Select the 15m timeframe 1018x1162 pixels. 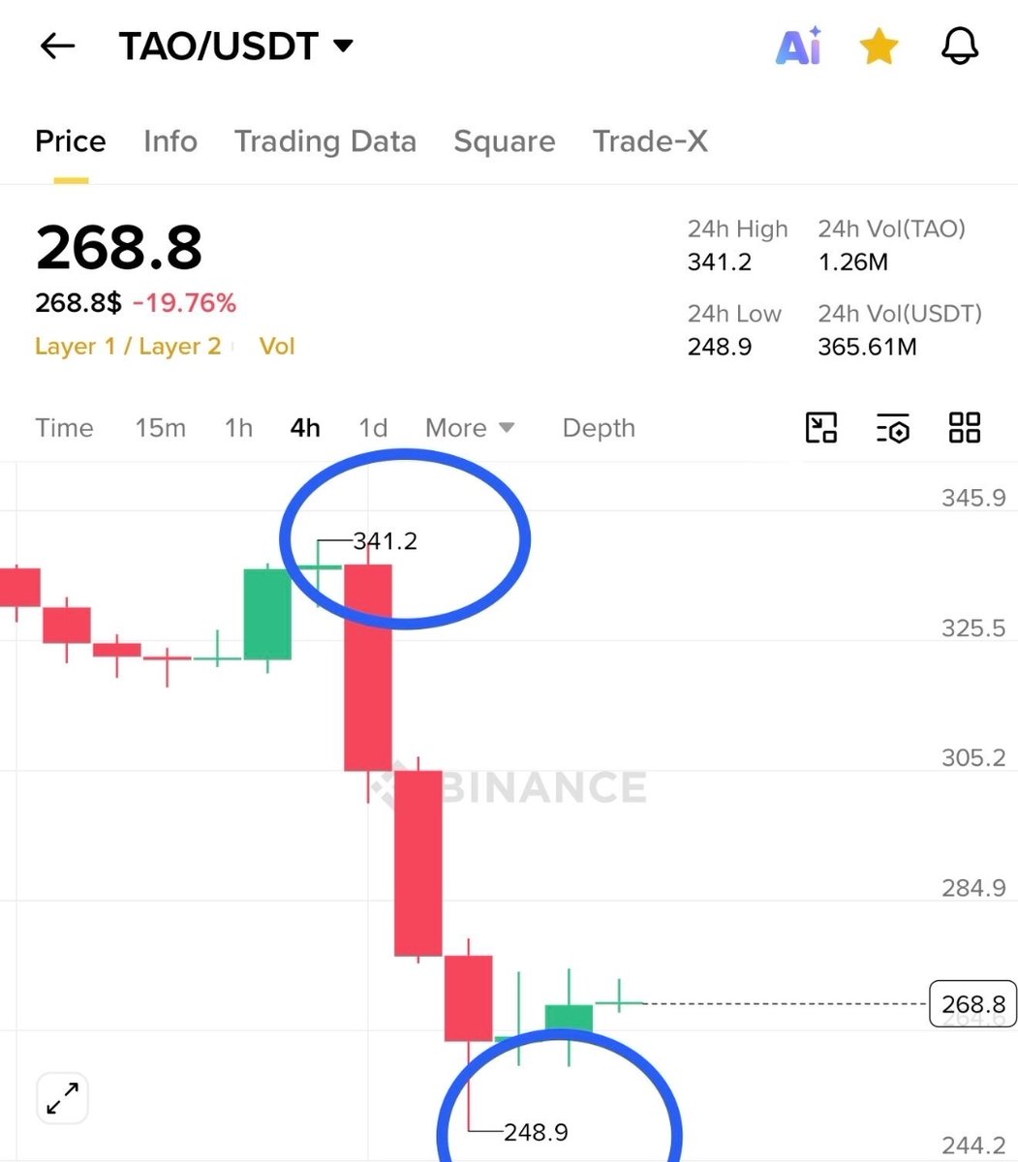pos(161,428)
